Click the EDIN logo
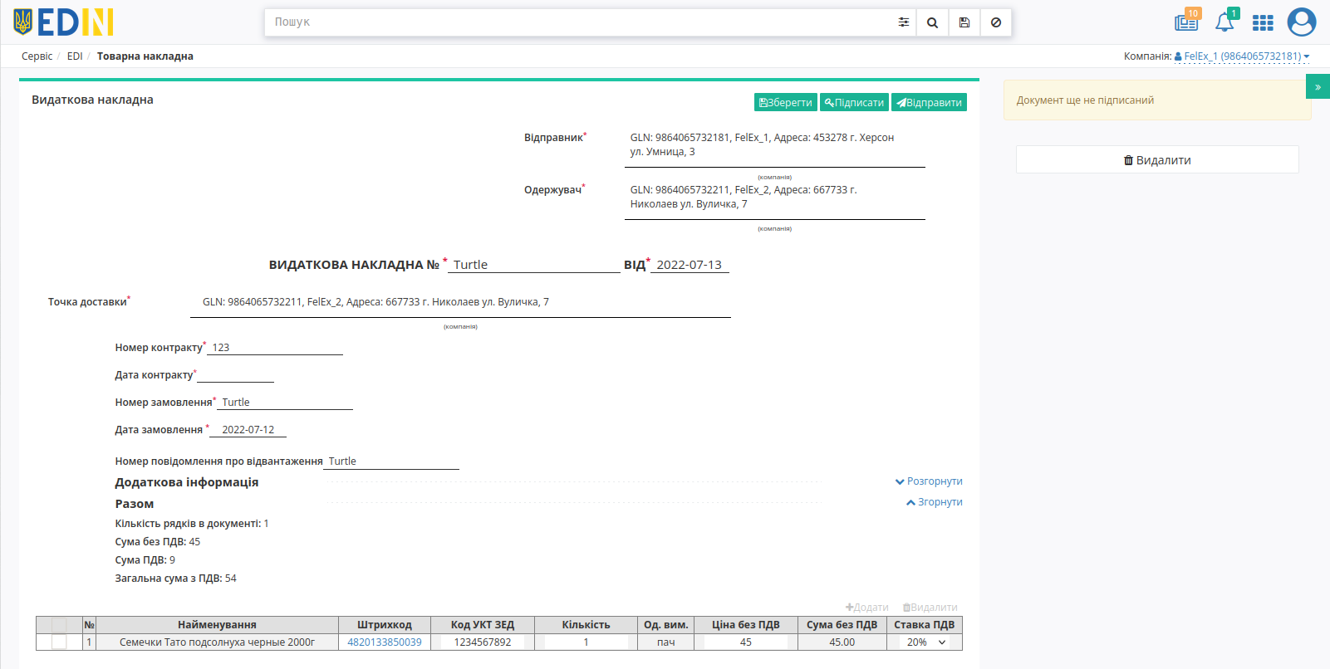Image resolution: width=1330 pixels, height=669 pixels. pyautogui.click(x=63, y=22)
